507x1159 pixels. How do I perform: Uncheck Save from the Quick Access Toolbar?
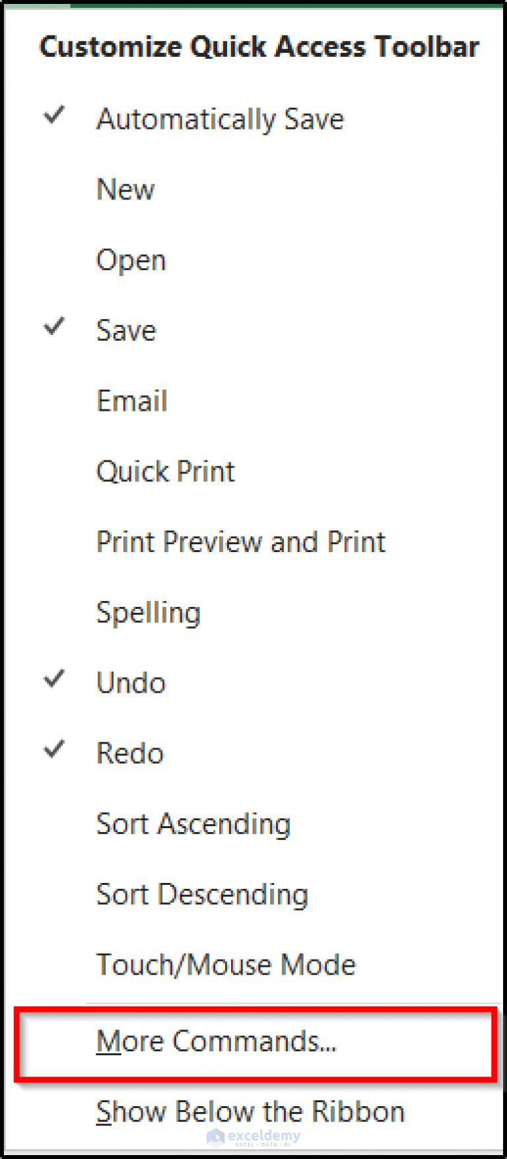pyautogui.click(x=126, y=330)
